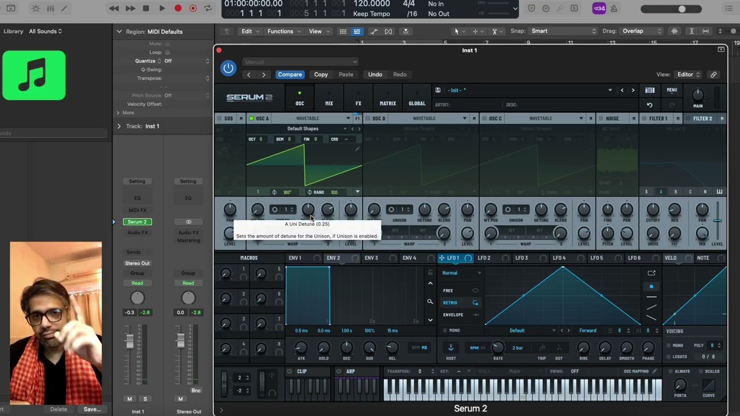Toggle OSC A enable switch
This screenshot has height=416, width=740.
251,118
